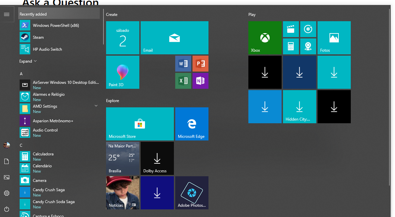Open Candy Crush Soda Saga entry

60,204
